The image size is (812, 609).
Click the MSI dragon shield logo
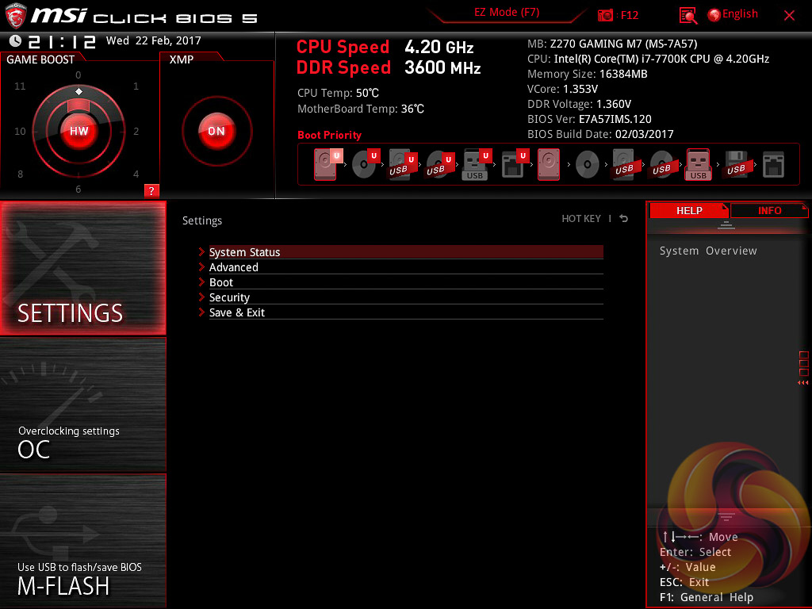(16, 16)
